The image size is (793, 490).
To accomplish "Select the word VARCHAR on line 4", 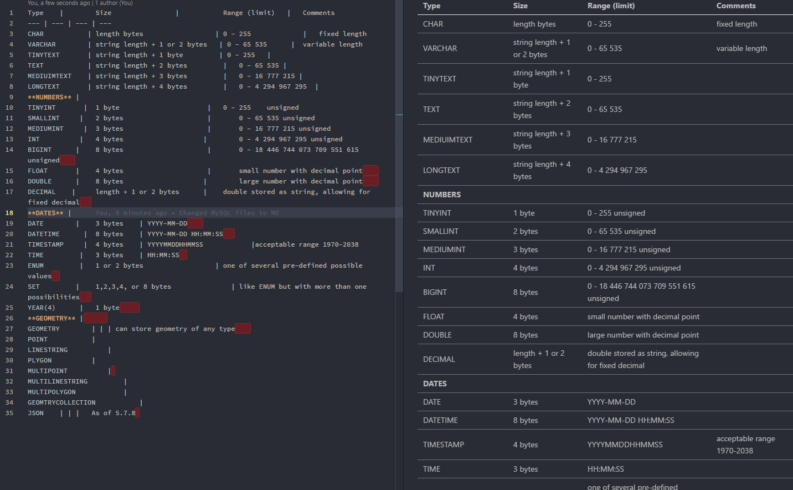I will coord(43,44).
